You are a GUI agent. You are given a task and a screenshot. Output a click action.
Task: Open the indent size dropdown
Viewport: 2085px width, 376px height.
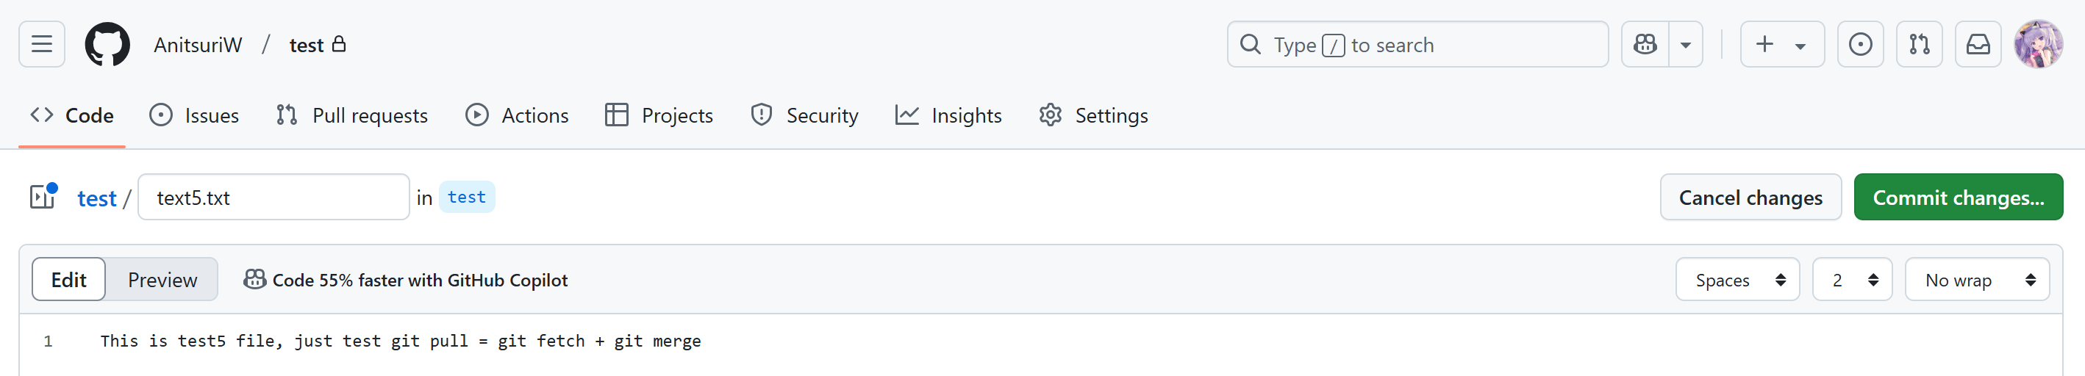(1852, 280)
